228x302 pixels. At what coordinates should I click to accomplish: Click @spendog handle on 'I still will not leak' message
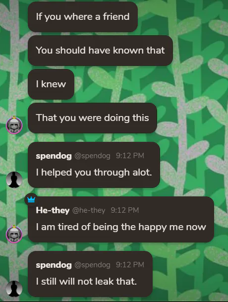click(x=92, y=265)
